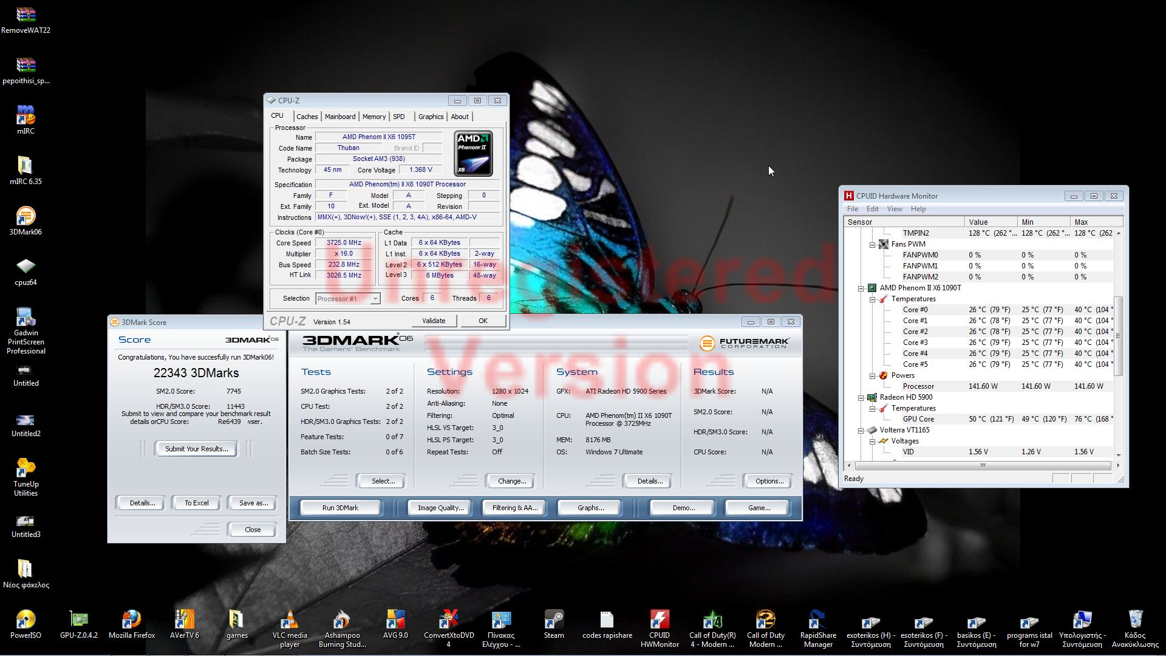Click Options button under Results

pyautogui.click(x=769, y=481)
